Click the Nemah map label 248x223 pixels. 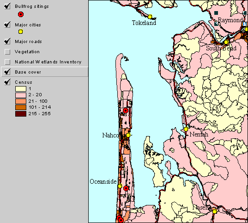[199, 135]
